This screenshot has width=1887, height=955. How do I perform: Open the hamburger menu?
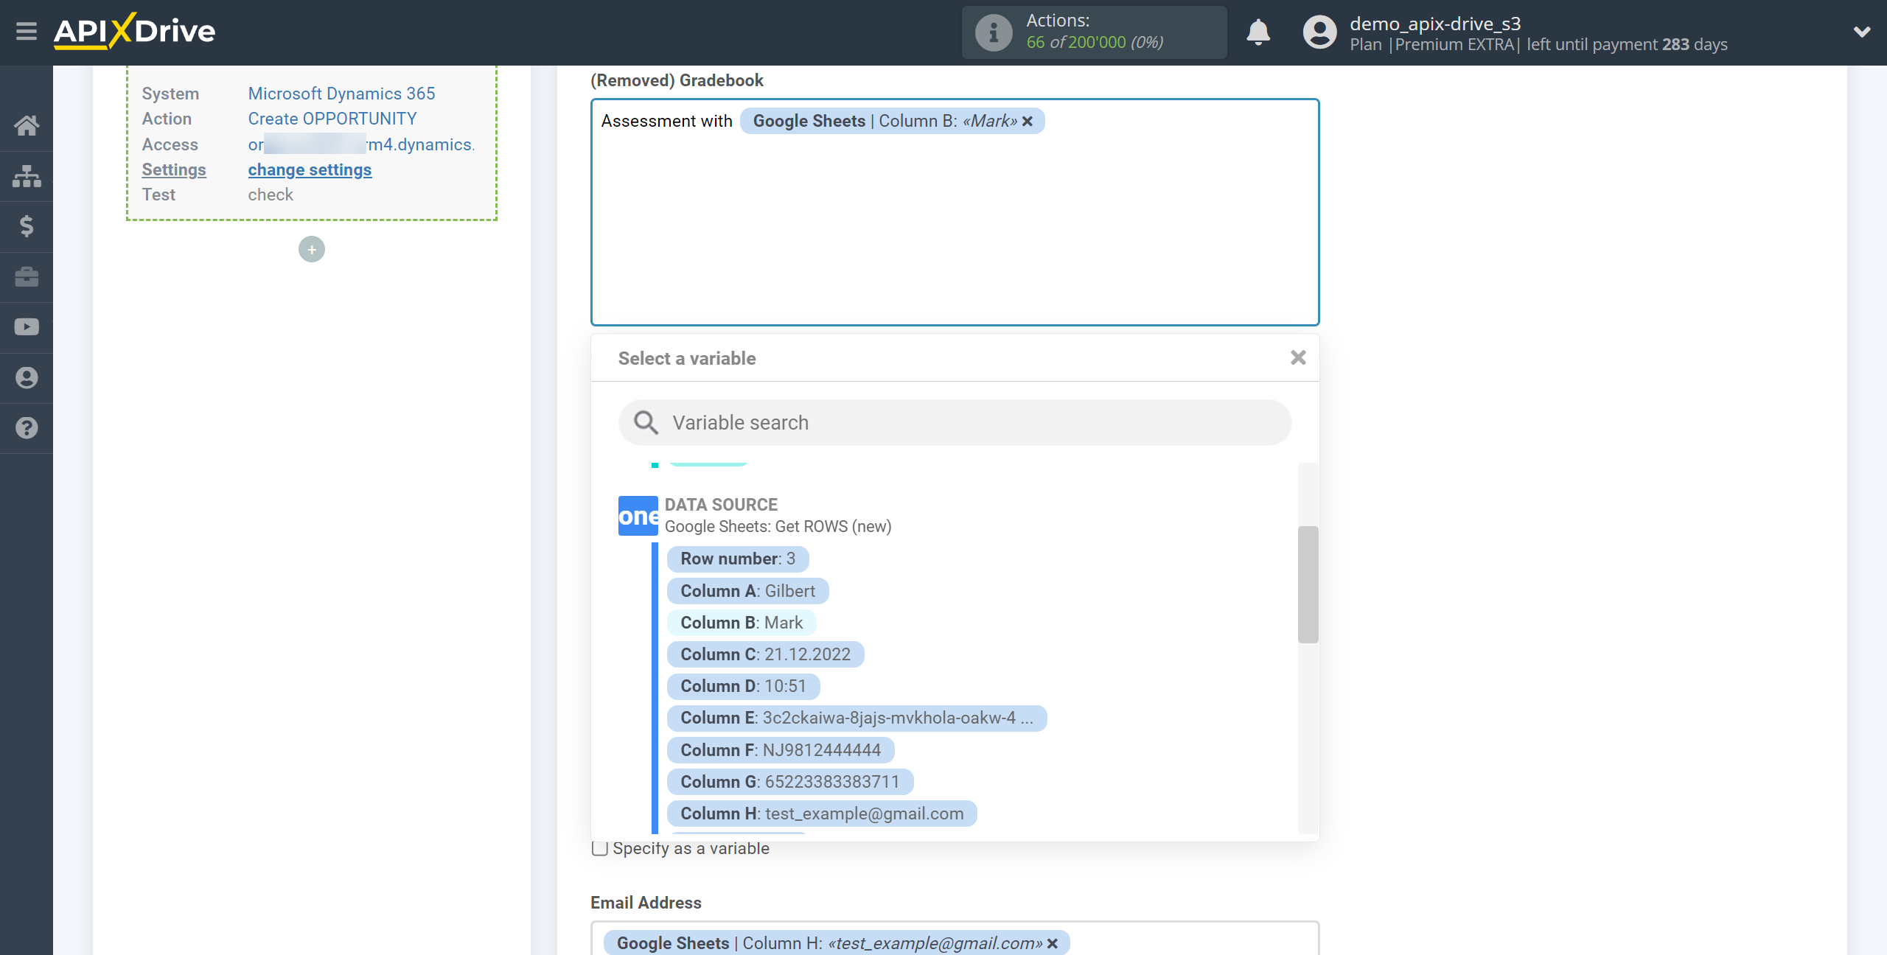[27, 32]
